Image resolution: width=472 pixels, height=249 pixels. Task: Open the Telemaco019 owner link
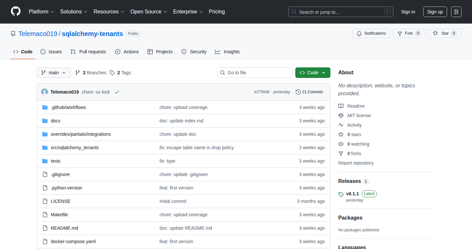38,34
